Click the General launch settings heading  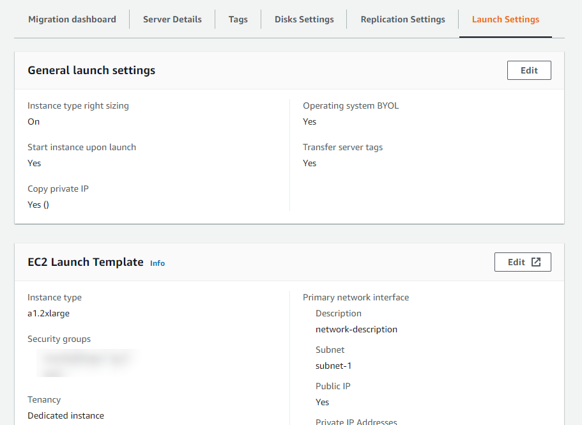tap(91, 70)
